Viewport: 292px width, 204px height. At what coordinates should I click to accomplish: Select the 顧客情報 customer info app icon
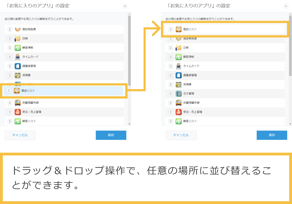click(x=178, y=57)
